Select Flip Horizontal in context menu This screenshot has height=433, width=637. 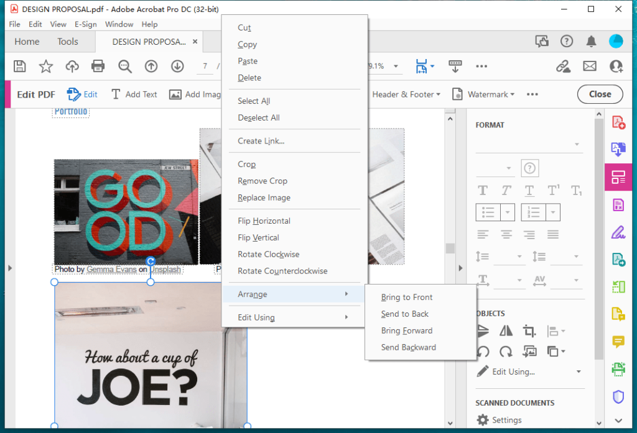click(264, 221)
